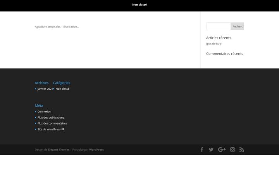Click the Rechercher search button

238,26
